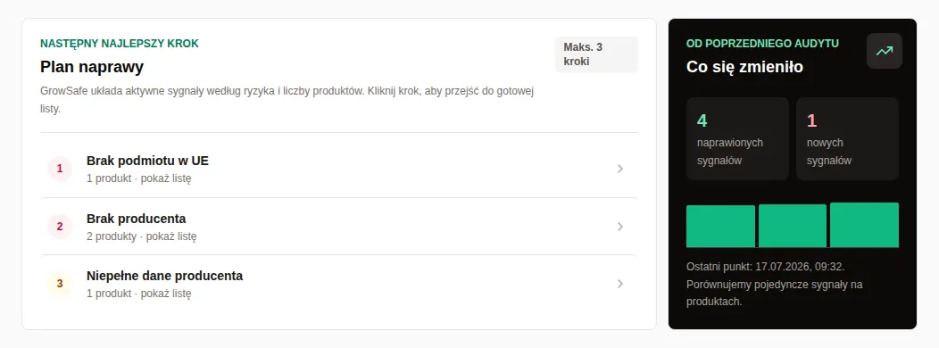Click the tallest rightmost green bar

(864, 225)
